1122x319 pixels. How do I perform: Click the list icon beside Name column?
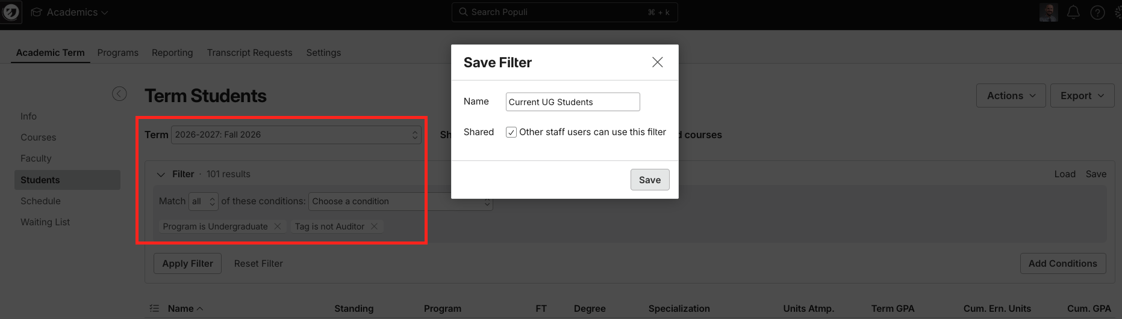[x=154, y=308]
